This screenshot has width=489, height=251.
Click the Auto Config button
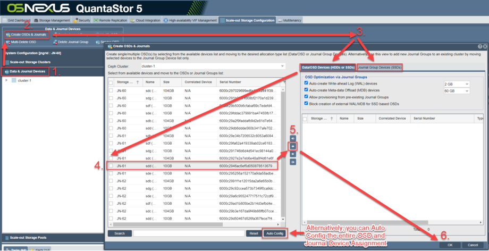[x=275, y=233]
